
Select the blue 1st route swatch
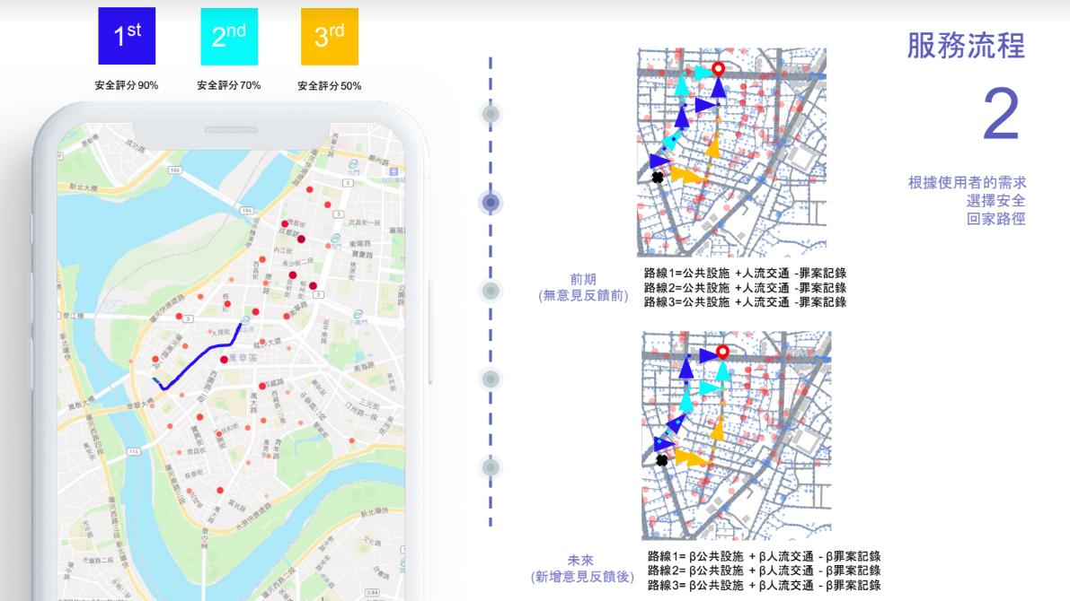[127, 36]
